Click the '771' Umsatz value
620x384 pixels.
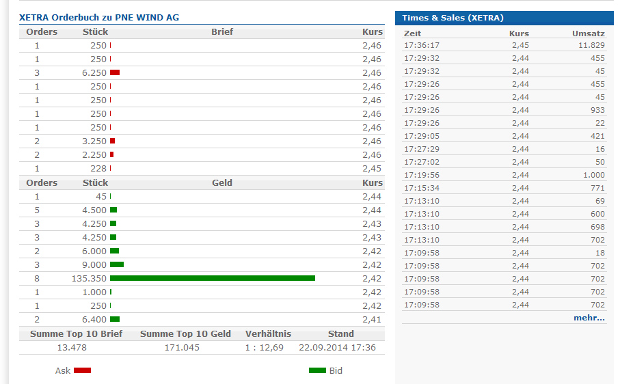pos(598,188)
